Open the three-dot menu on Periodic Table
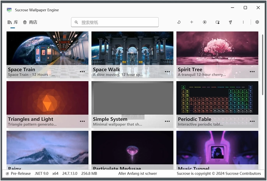This screenshot has height=181, width=267. pos(252,121)
